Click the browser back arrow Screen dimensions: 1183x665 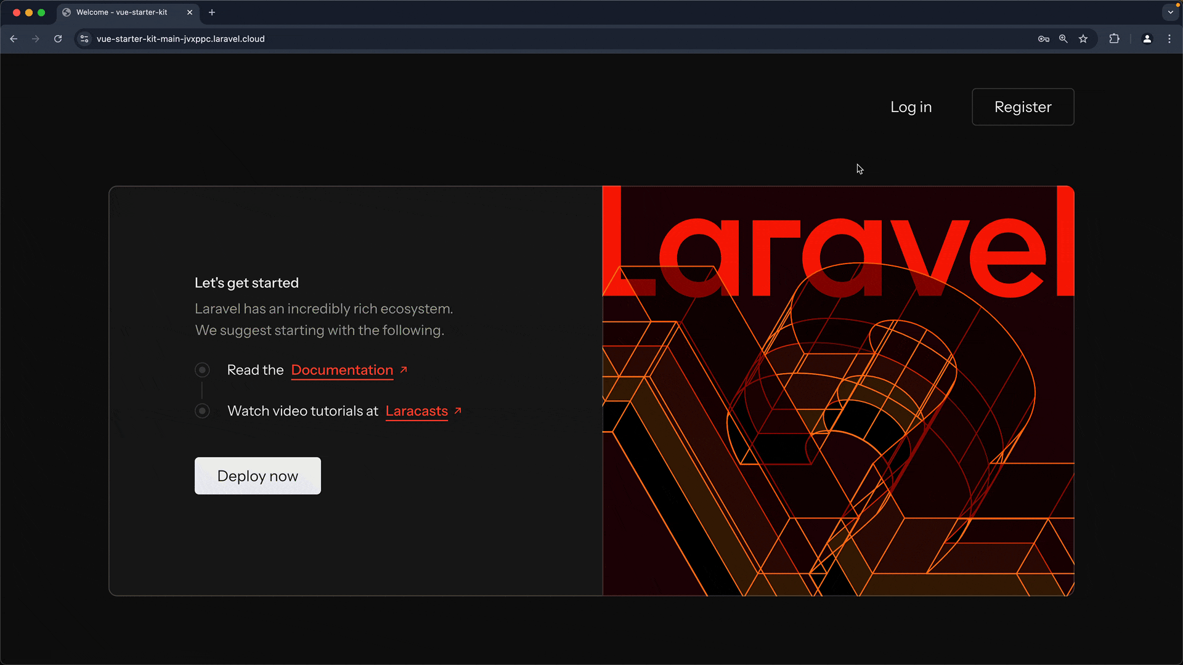[x=14, y=39]
